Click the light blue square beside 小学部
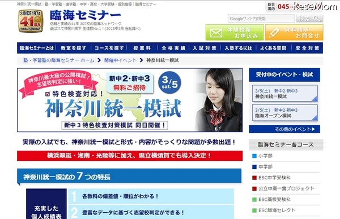 [x=254, y=156]
